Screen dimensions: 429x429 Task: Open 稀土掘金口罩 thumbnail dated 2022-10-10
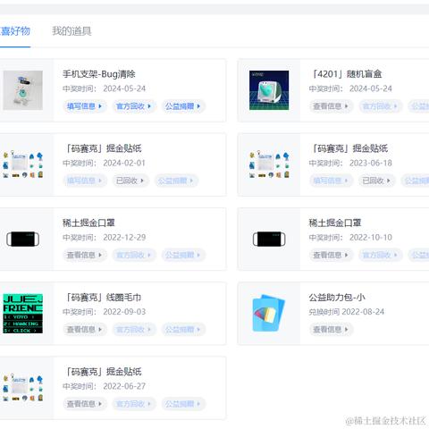(x=269, y=240)
